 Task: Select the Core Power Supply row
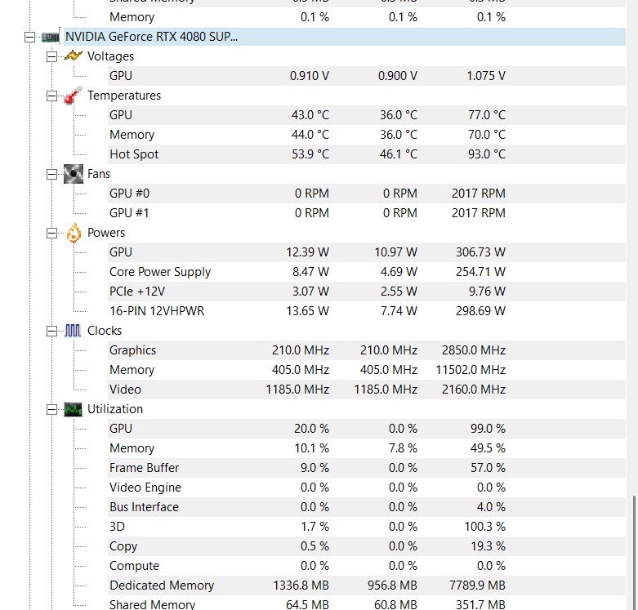pos(160,272)
